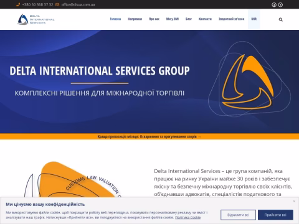299x224 pixels.
Task: Go to the Головна menu item
Action: coord(115,19)
